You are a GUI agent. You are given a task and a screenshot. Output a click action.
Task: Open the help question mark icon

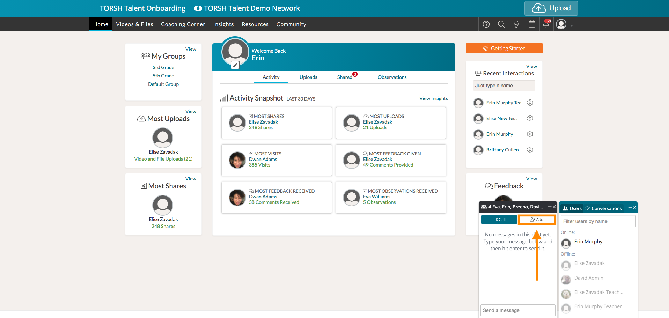coord(486,24)
